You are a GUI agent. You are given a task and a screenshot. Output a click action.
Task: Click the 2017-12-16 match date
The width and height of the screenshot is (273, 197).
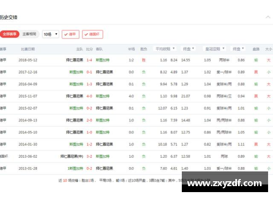click(x=28, y=72)
